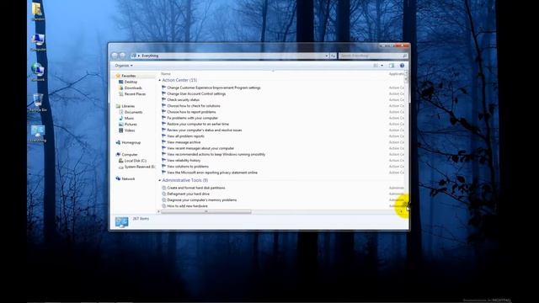
Task: Select Check security status item
Action: pyautogui.click(x=184, y=100)
